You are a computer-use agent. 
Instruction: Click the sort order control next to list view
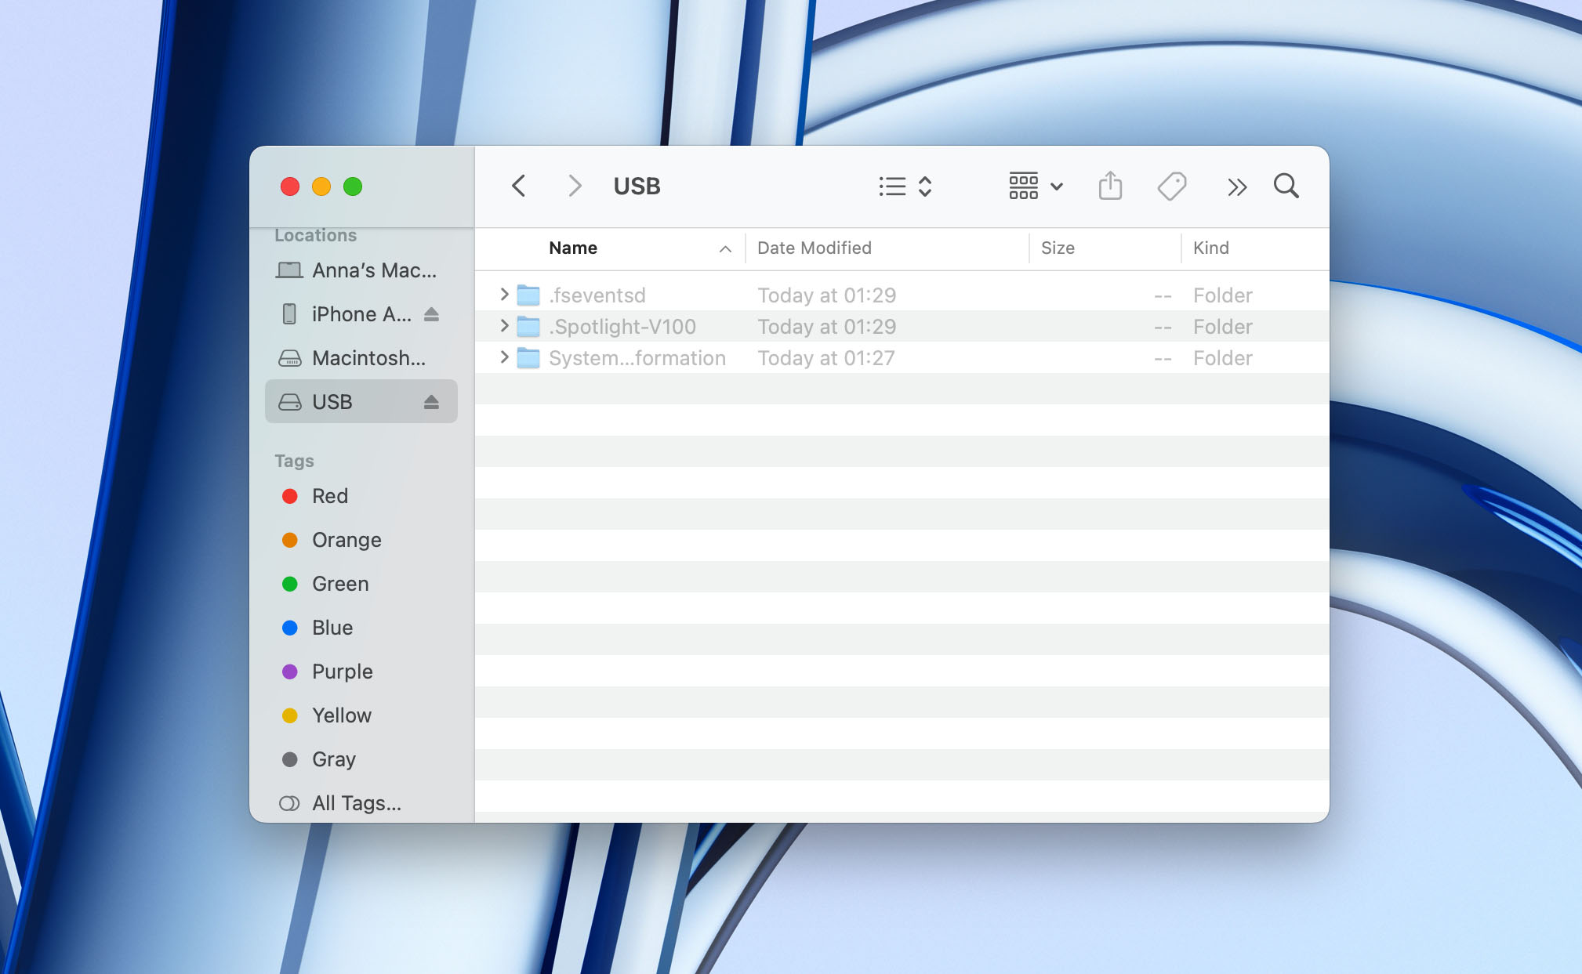click(925, 186)
